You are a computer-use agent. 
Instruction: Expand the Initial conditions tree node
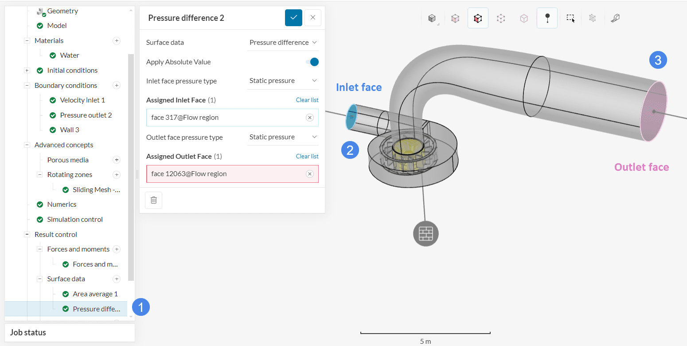[x=27, y=71]
